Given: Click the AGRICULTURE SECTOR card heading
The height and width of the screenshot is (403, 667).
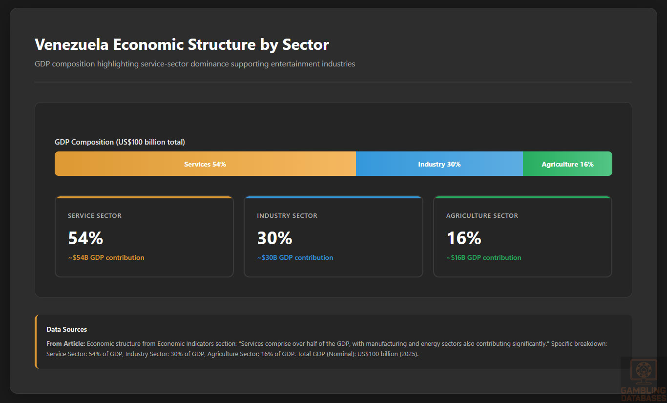Looking at the screenshot, I should [x=482, y=215].
